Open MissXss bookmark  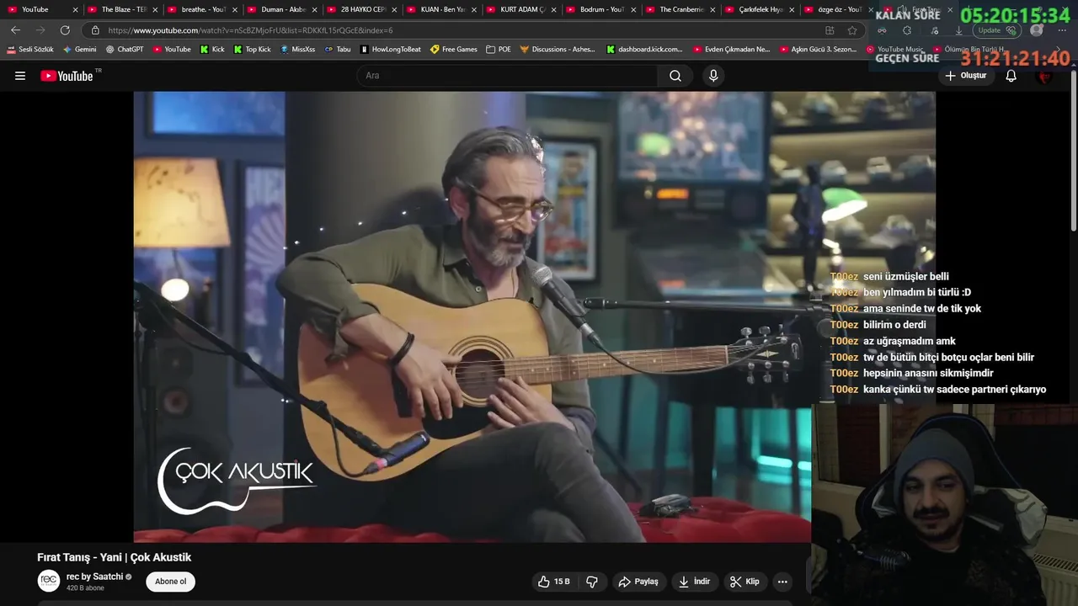[x=297, y=50]
